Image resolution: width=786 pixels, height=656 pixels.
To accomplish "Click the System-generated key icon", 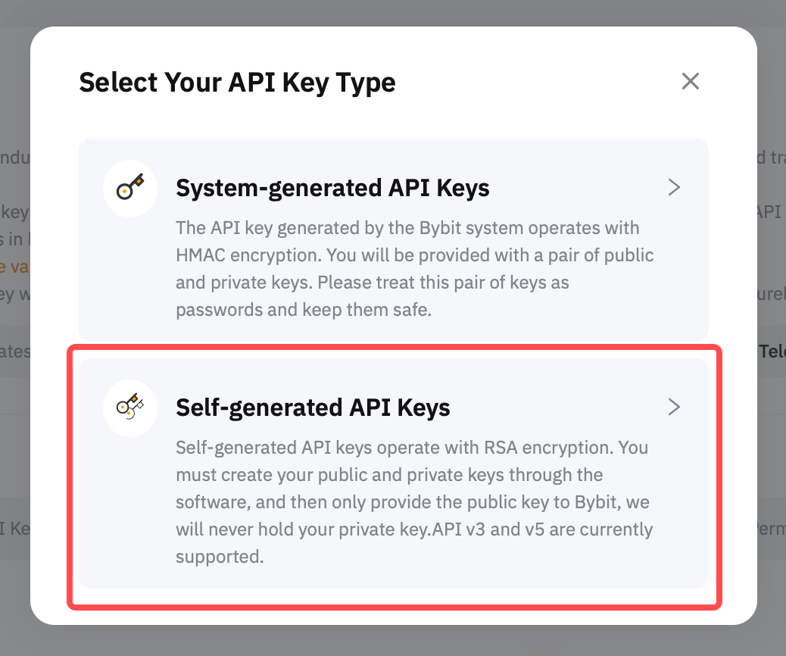I will [x=129, y=189].
